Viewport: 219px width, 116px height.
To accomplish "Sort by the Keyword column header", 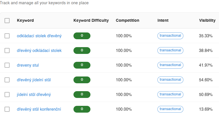I will coord(25,21).
